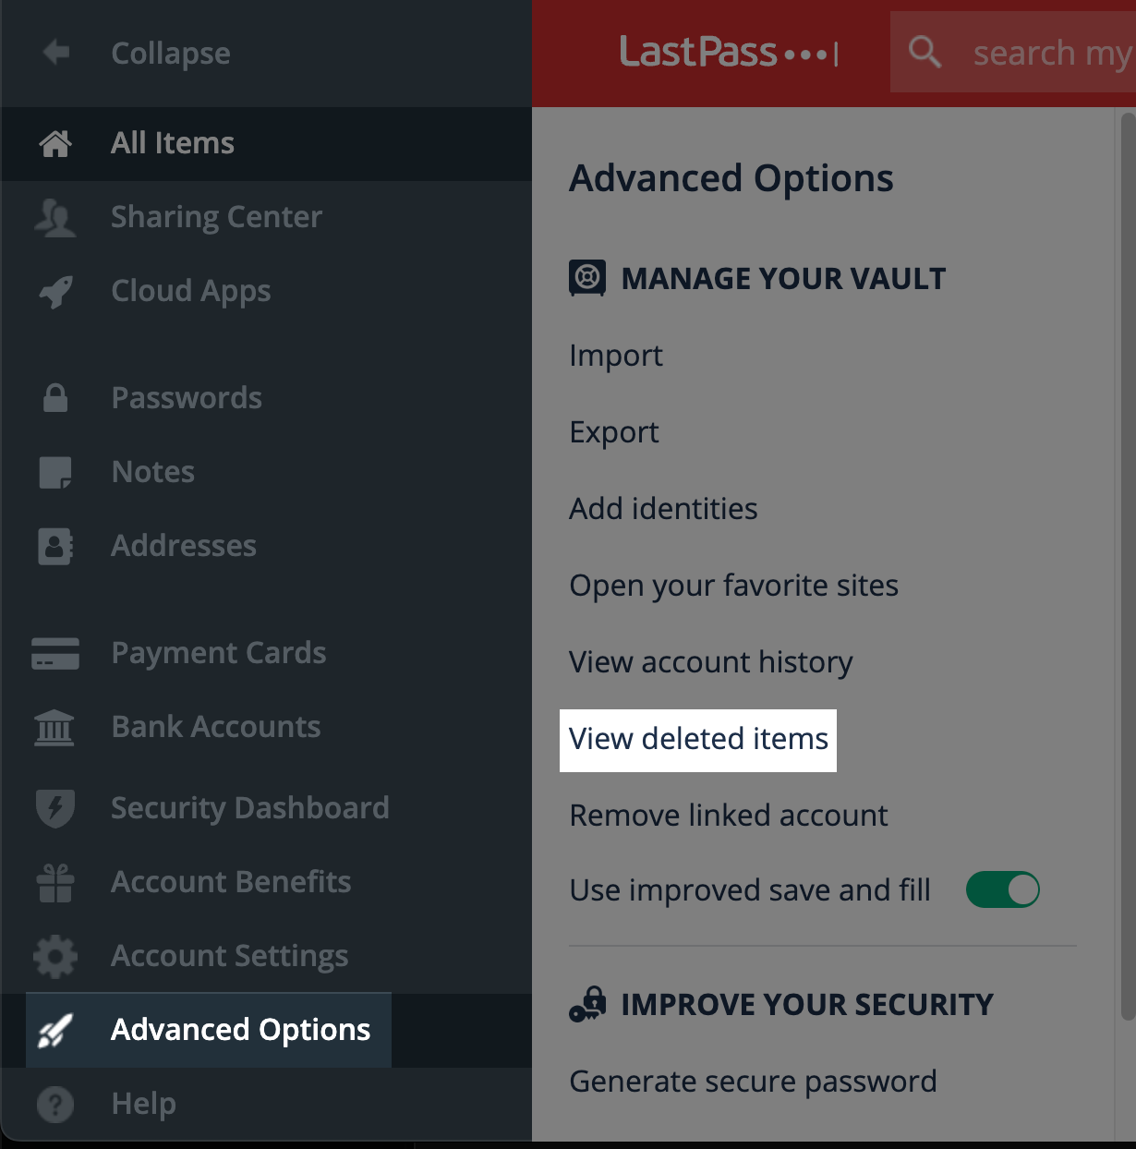Toggle Use improved save and fill switch
Image resolution: width=1136 pixels, height=1149 pixels.
click(1003, 889)
